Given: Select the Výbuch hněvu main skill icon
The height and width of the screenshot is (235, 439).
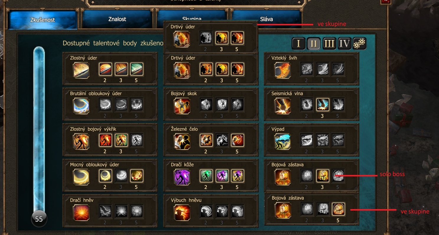Looking at the screenshot, I should pos(182,212).
